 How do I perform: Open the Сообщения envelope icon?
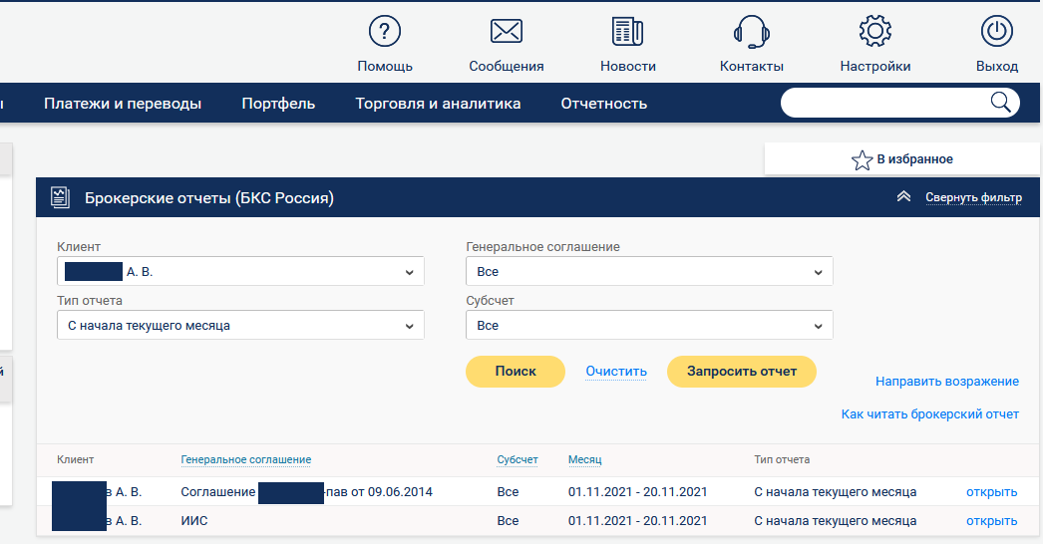coord(507,32)
